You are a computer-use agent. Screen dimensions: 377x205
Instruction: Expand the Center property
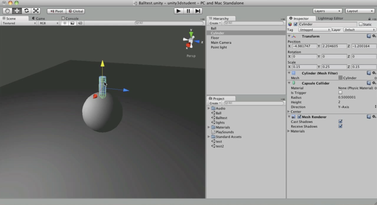click(289, 112)
